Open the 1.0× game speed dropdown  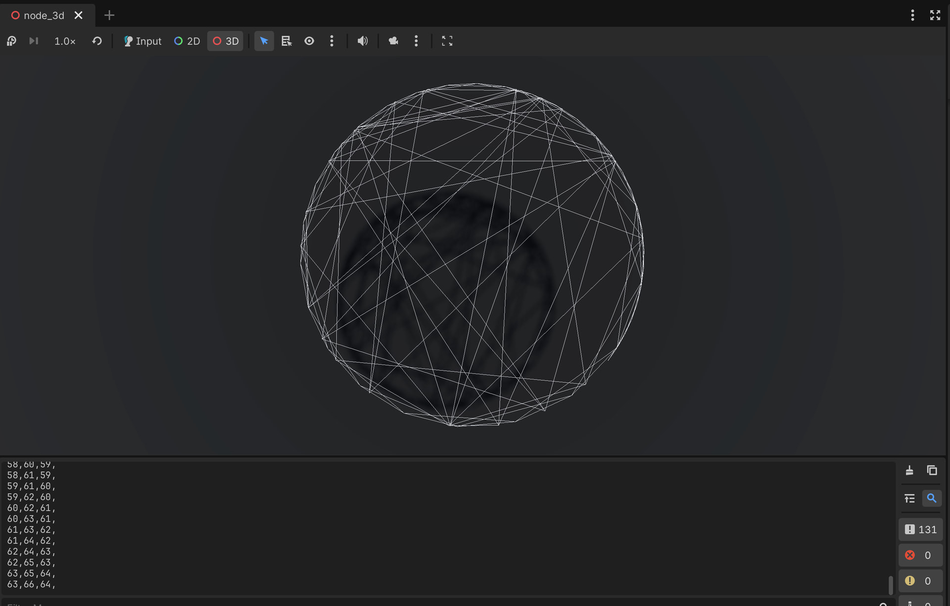coord(65,41)
